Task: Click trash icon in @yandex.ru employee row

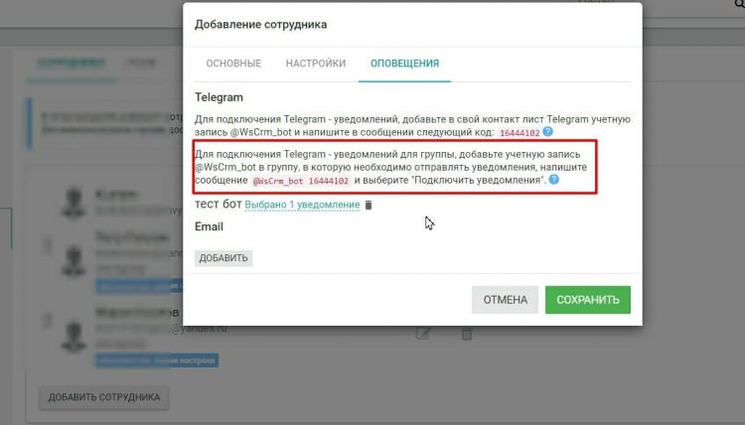Action: (467, 333)
